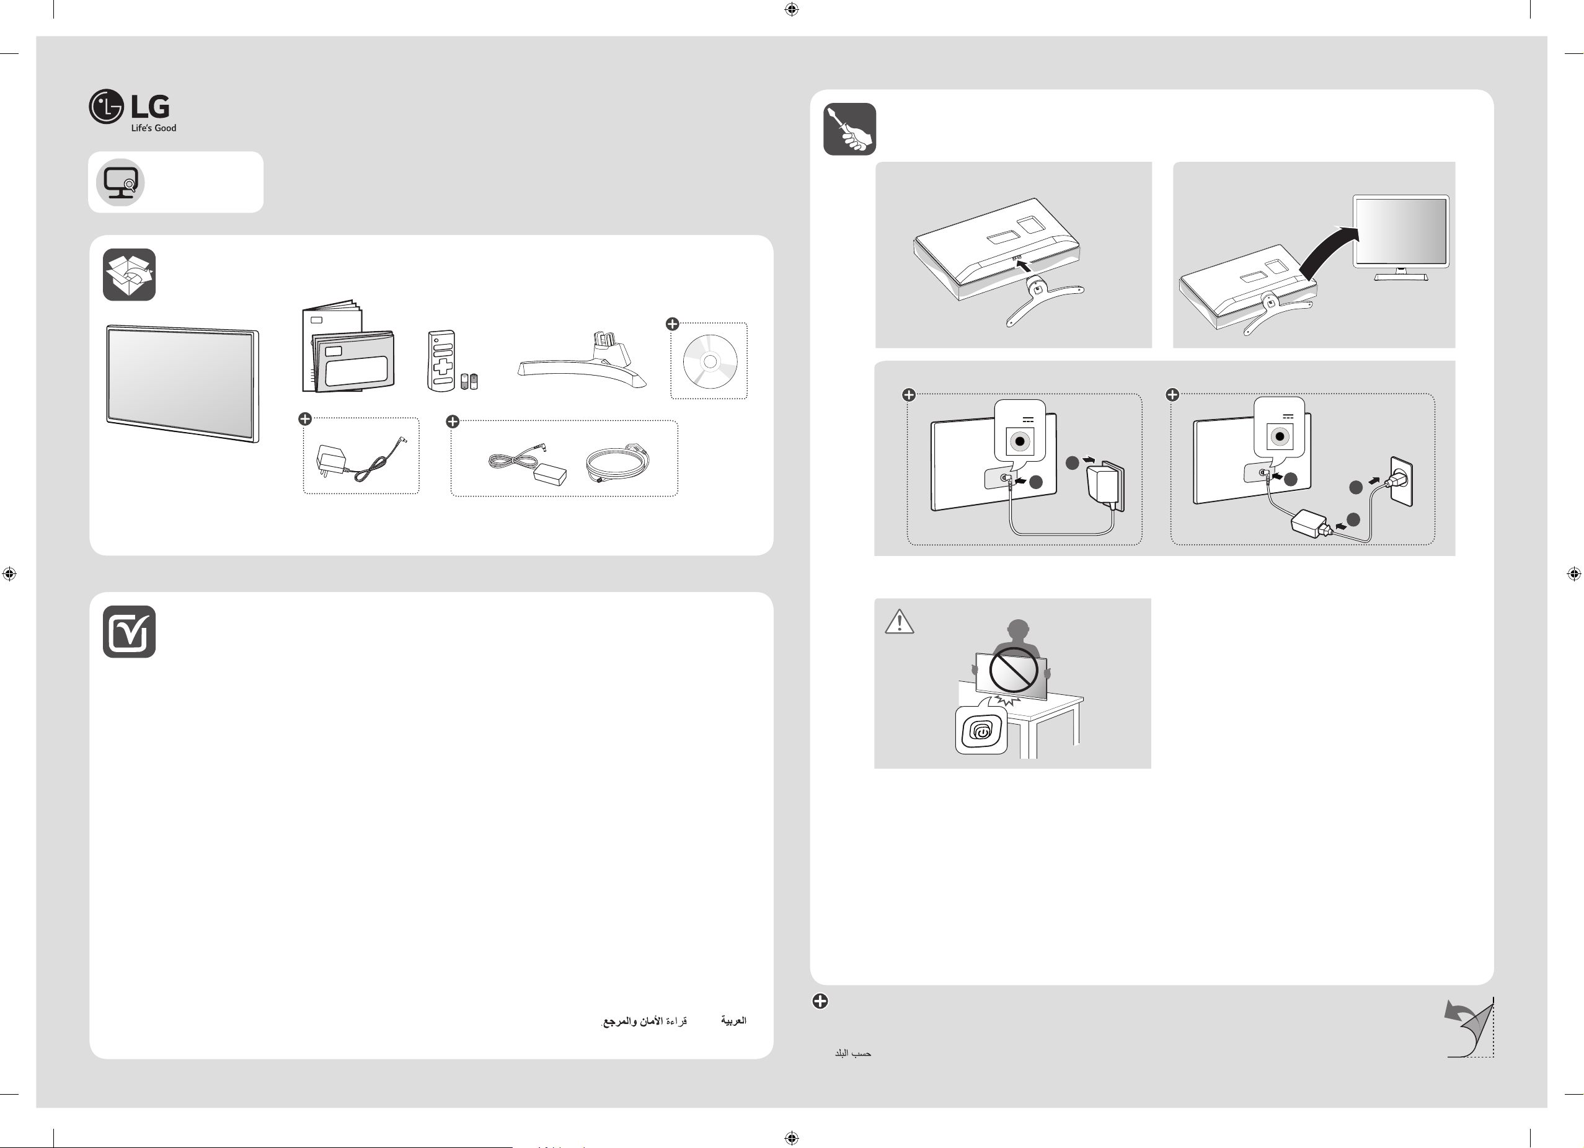The width and height of the screenshot is (1584, 1148).
Task: Click the LG Life's Good logo
Action: click(133, 110)
